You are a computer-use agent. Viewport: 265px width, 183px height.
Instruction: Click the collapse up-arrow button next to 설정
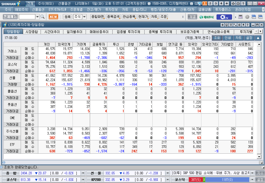[x=258, y=38]
